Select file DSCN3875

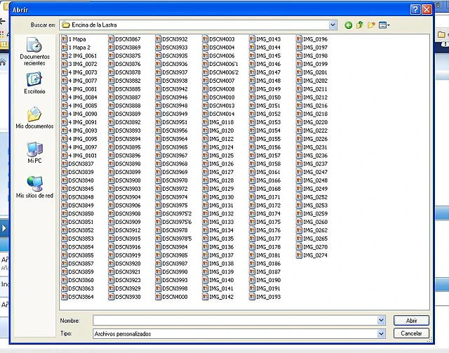tap(125, 55)
